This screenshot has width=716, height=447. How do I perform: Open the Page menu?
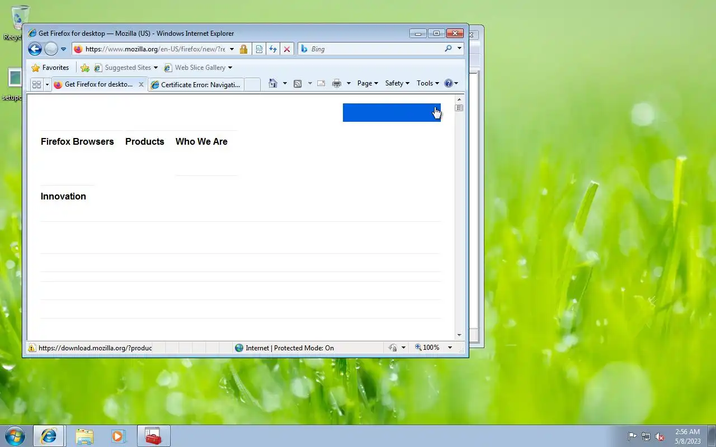[368, 83]
